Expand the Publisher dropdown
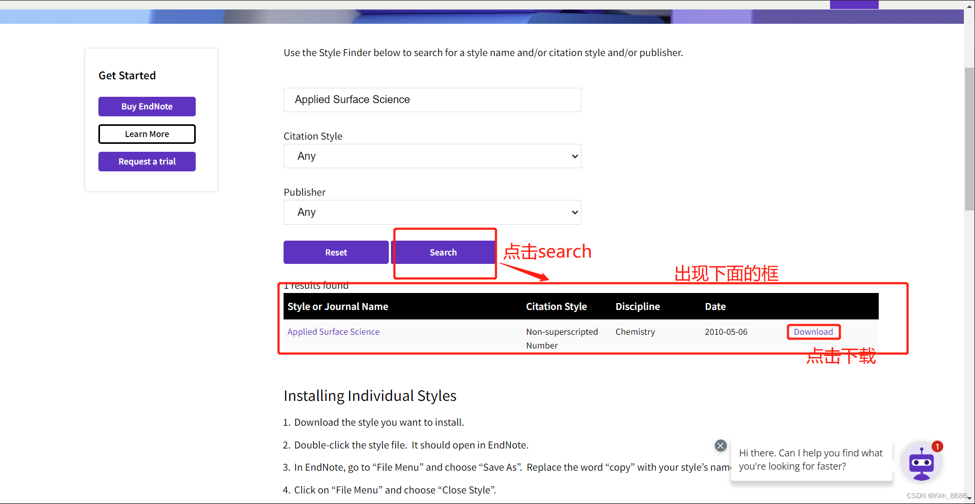This screenshot has height=504, width=975. [x=432, y=212]
